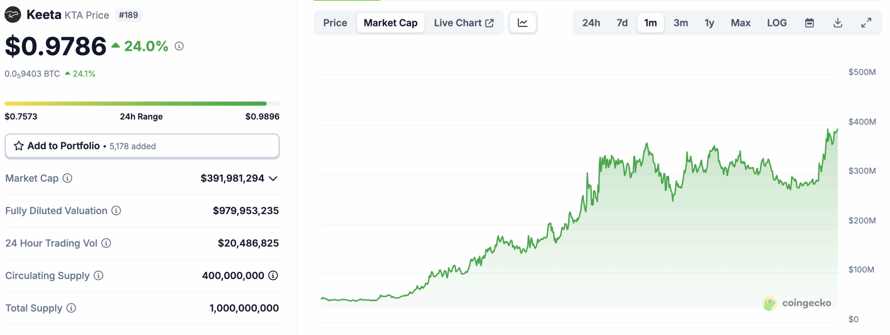Screen dimensions: 890x335
Task: Open the calendar date range picker
Action: (809, 23)
